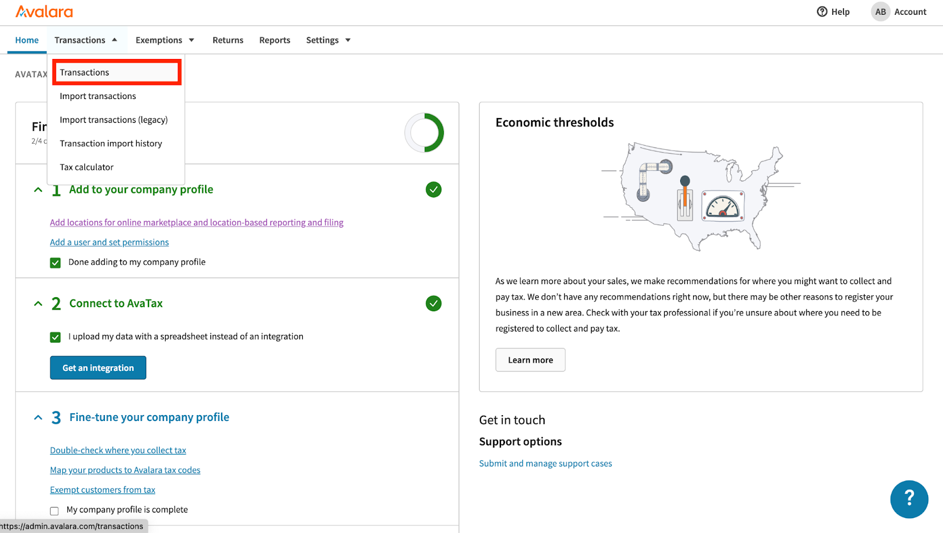Screen dimensions: 943x533
Task: Click the AB account avatar
Action: [x=881, y=12]
